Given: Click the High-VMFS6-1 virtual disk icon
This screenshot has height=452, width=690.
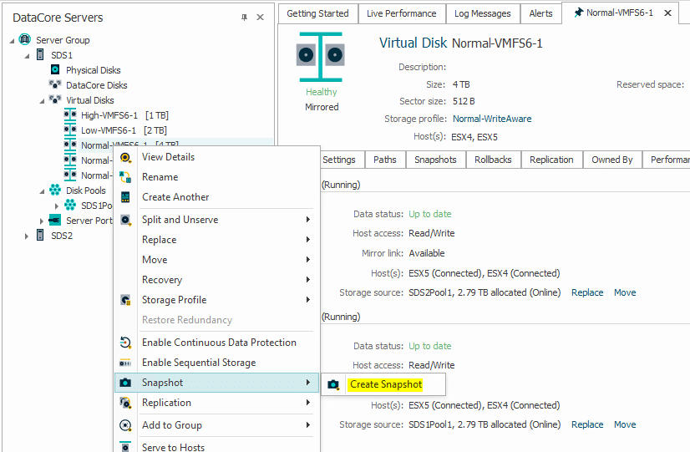Looking at the screenshot, I should [x=70, y=114].
